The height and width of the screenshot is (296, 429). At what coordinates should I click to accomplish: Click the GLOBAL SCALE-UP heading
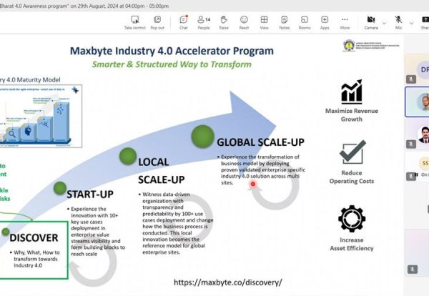point(260,142)
